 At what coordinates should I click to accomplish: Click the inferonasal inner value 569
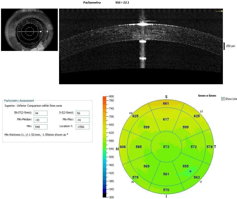[x=146, y=166]
